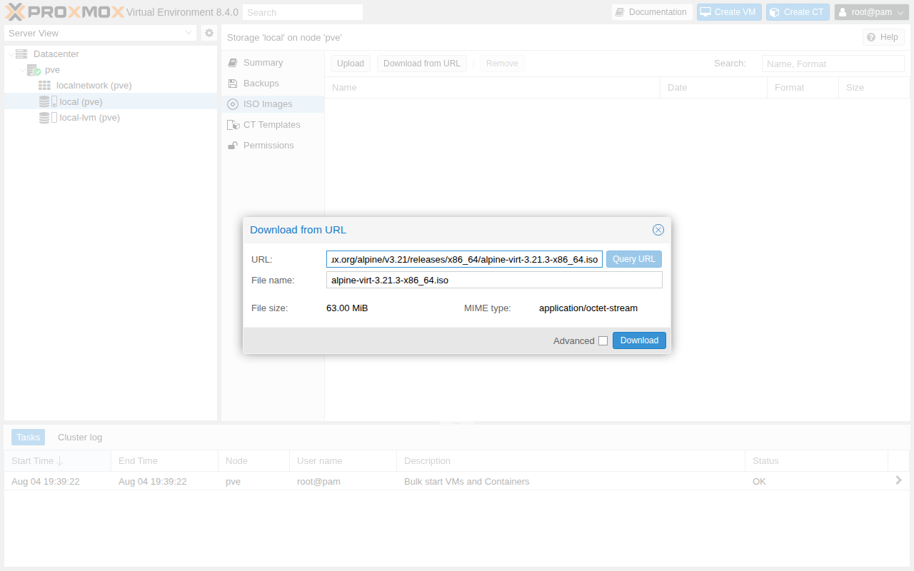The height and width of the screenshot is (571, 914).
Task: Click the Name, Format search field
Action: (833, 64)
